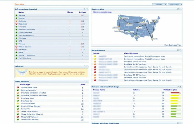
Task: Refresh the Event Summary widget
Action: (84, 81)
